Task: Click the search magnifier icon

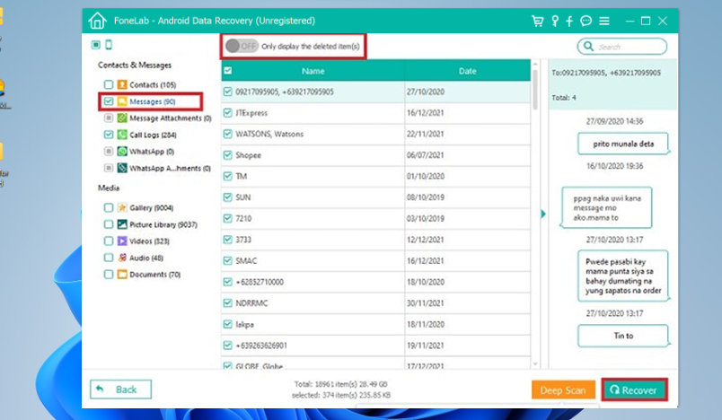Action: pyautogui.click(x=588, y=47)
